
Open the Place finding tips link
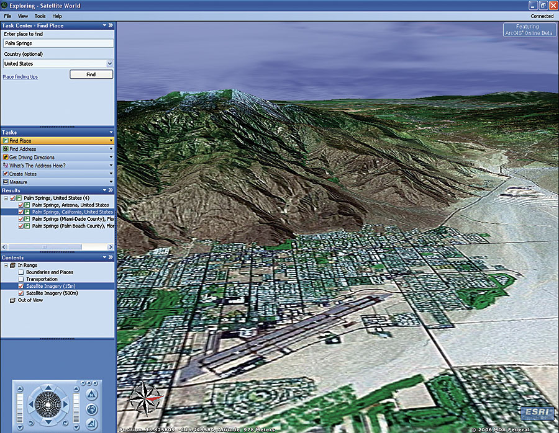pos(20,76)
